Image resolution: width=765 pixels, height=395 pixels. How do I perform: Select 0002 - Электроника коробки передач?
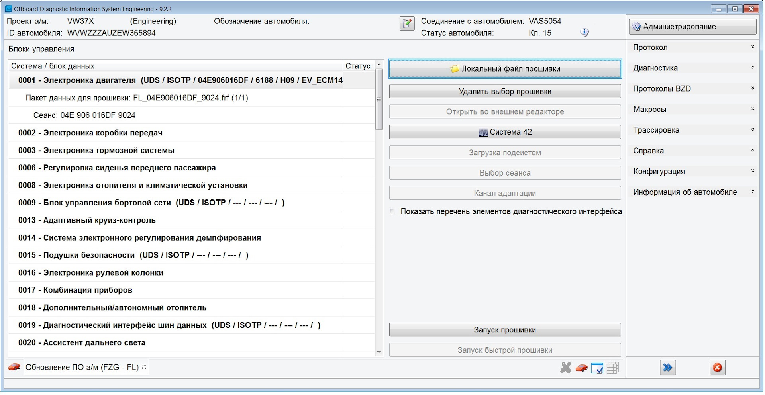[192, 133]
